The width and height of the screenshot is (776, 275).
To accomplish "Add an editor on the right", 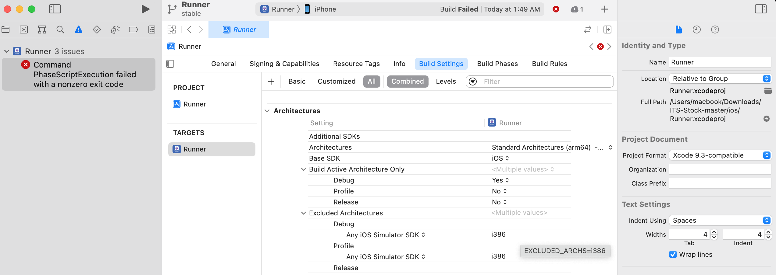I will click(607, 30).
